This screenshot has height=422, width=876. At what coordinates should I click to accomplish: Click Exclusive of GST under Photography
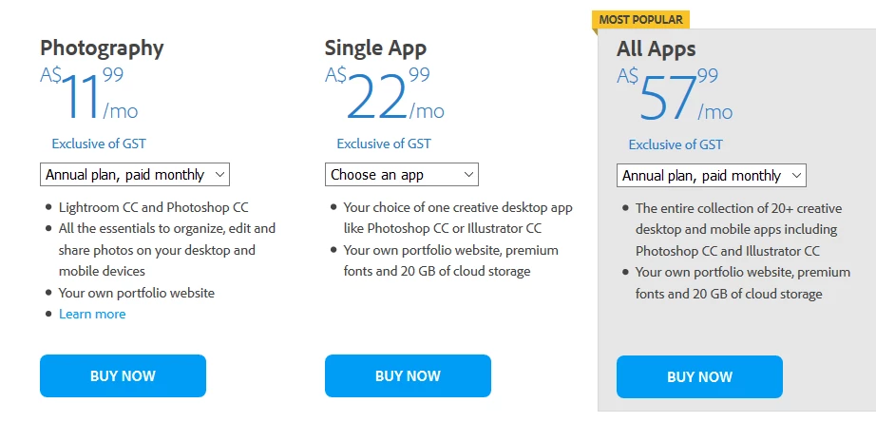[99, 144]
